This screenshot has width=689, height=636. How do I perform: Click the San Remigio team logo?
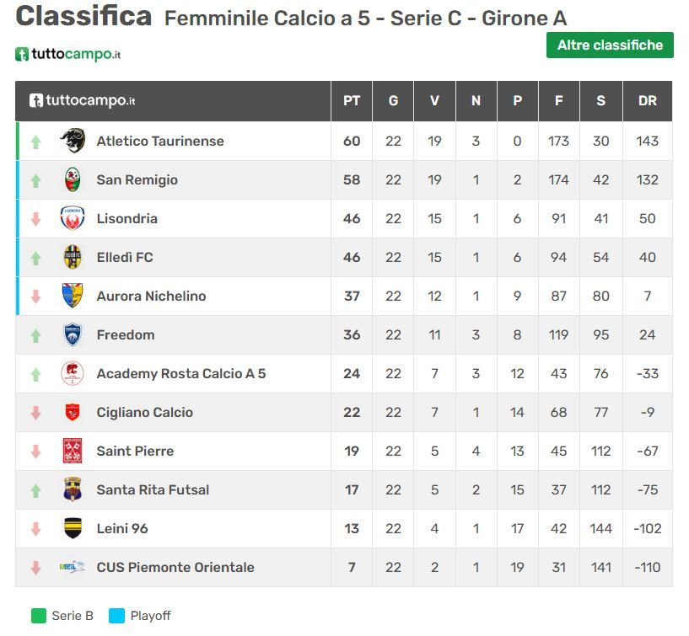pyautogui.click(x=73, y=180)
